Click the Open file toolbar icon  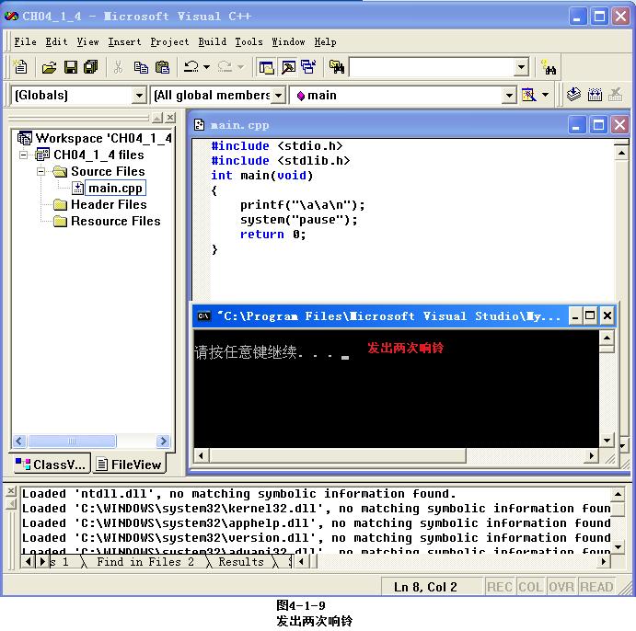tap(49, 67)
